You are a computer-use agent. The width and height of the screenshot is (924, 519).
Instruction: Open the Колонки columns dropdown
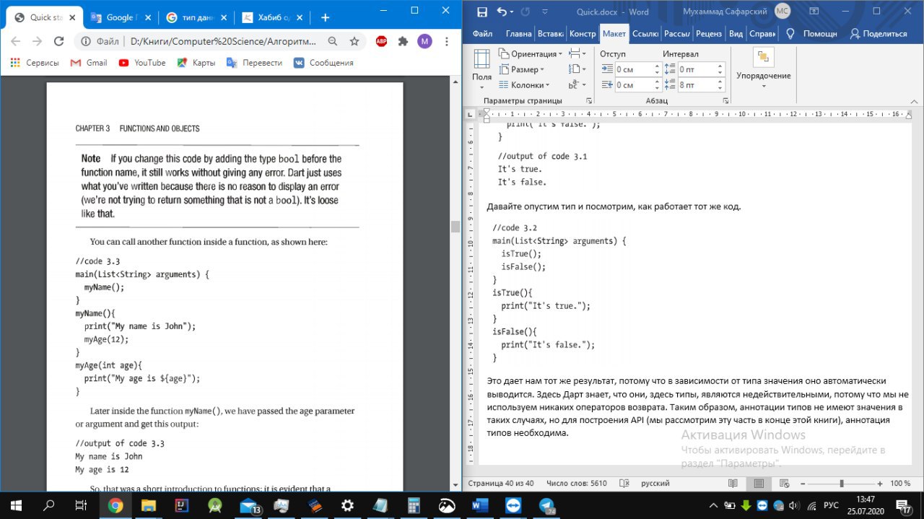(525, 84)
